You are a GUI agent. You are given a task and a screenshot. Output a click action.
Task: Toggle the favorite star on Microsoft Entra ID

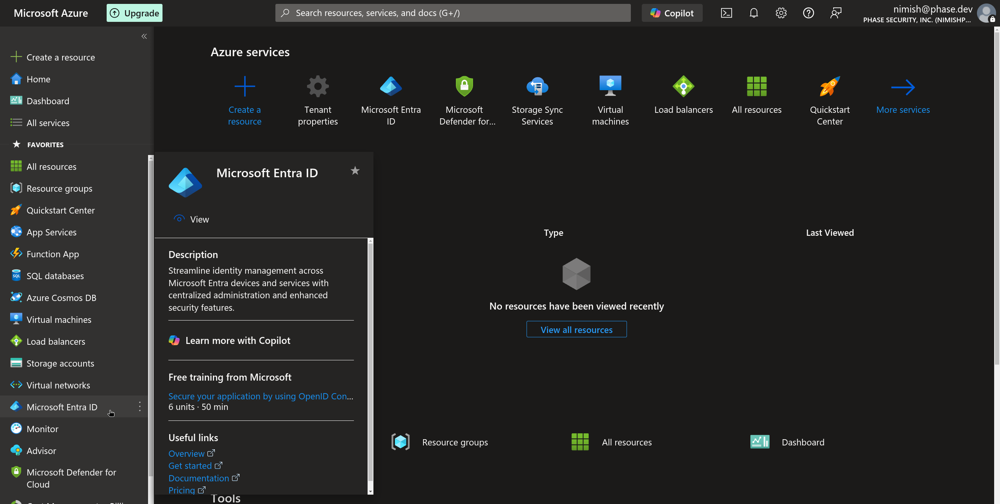(x=355, y=171)
